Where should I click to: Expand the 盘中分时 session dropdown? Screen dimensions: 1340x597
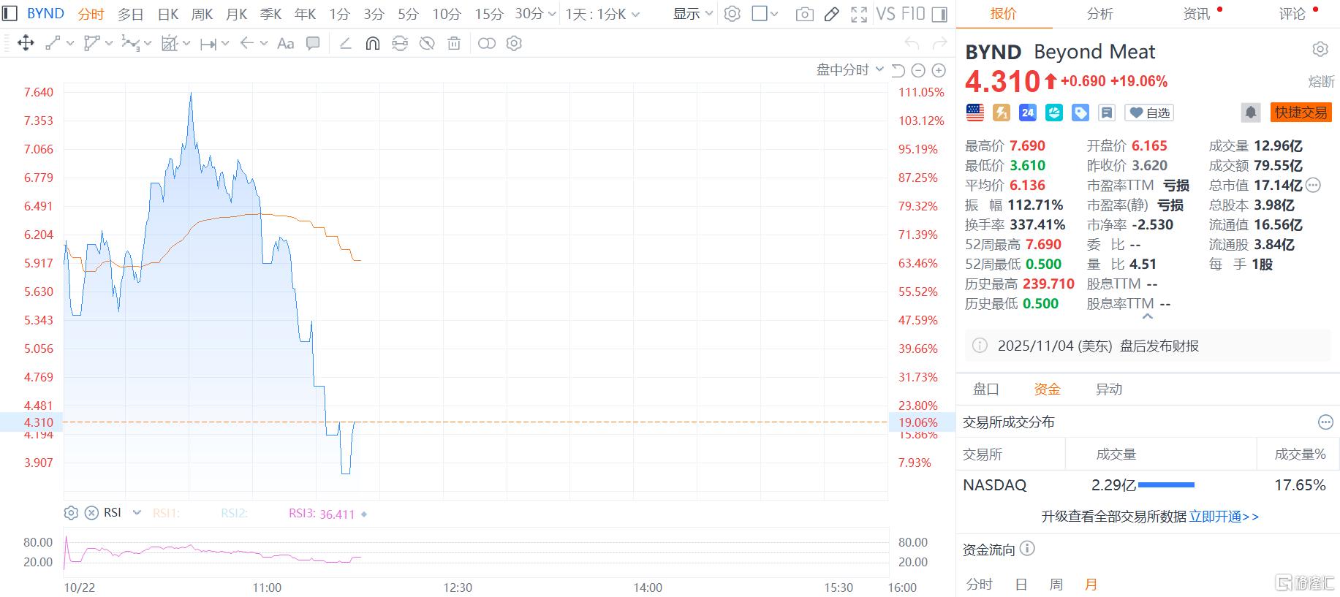point(849,70)
